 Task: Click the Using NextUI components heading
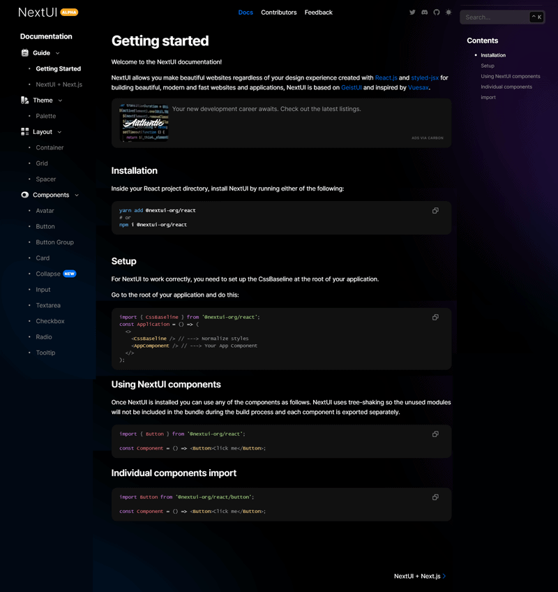[x=166, y=385]
